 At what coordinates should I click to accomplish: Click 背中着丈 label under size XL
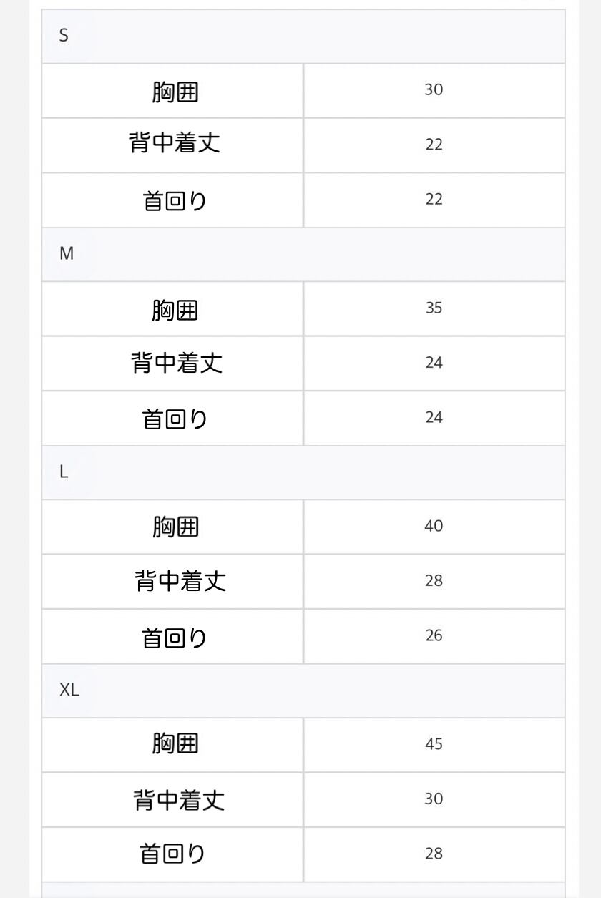pyautogui.click(x=179, y=799)
